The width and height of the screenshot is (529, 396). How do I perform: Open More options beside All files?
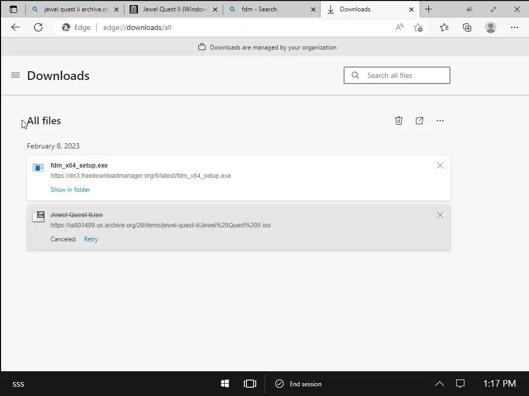click(x=440, y=121)
